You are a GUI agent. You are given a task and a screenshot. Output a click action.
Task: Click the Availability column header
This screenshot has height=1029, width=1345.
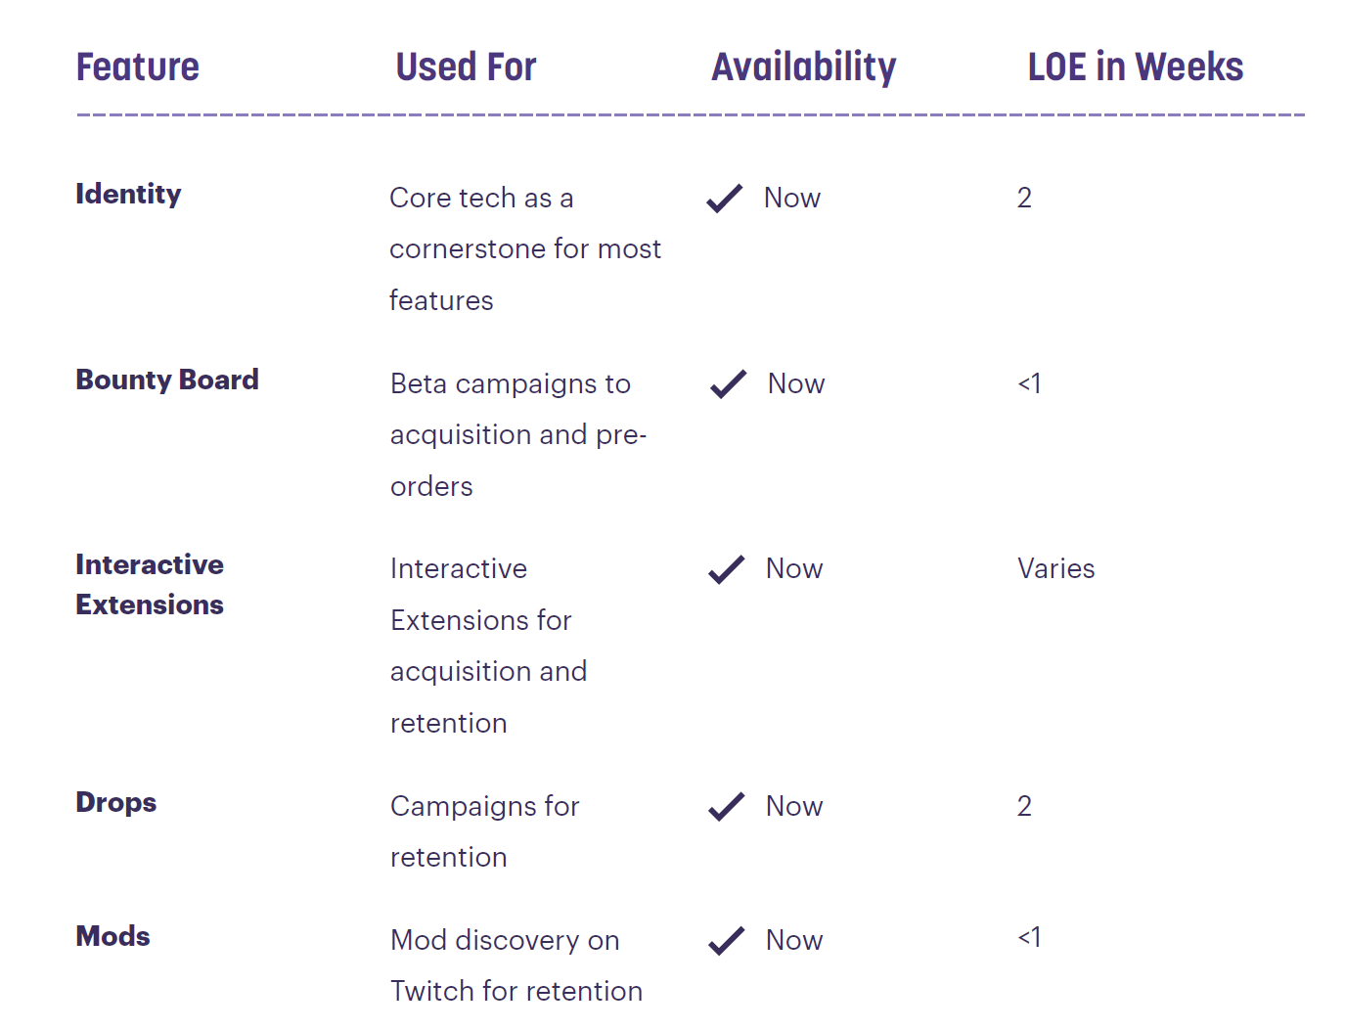click(803, 67)
